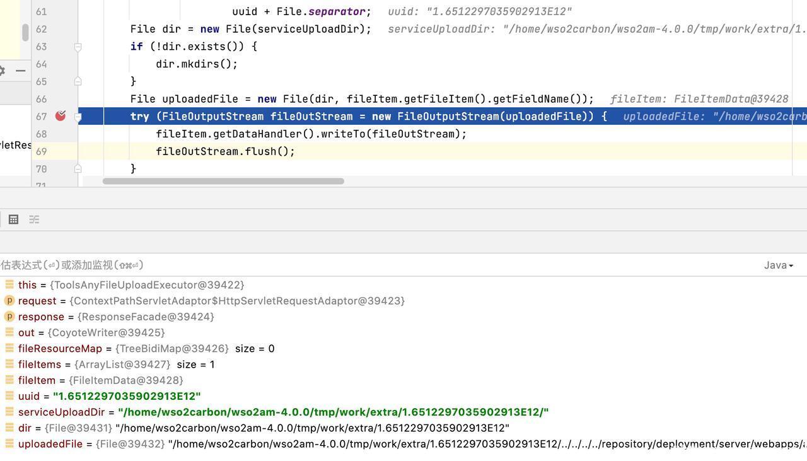Collapse the try block fold at line 67
The width and height of the screenshot is (807, 461).
tap(78, 117)
